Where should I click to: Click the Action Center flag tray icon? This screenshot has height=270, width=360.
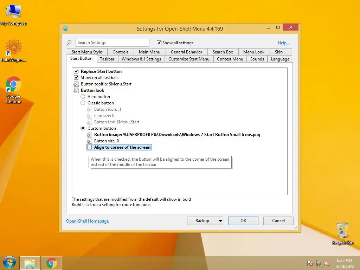tap(310, 263)
